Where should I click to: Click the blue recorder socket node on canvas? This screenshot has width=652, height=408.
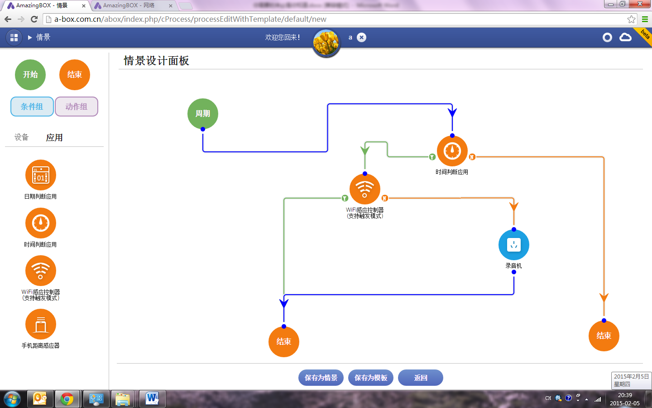tap(513, 245)
